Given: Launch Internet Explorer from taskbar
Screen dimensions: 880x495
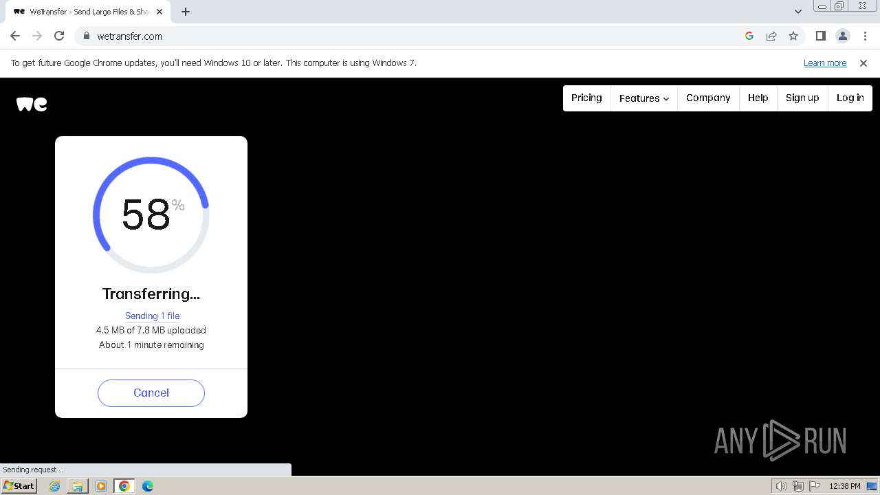Looking at the screenshot, I should point(55,486).
